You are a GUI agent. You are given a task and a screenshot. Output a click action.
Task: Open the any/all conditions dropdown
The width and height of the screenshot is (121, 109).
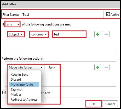click(13, 24)
